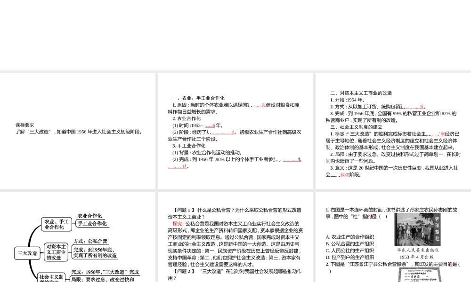Click the caption "华东人民美术出版社"

point(418,250)
